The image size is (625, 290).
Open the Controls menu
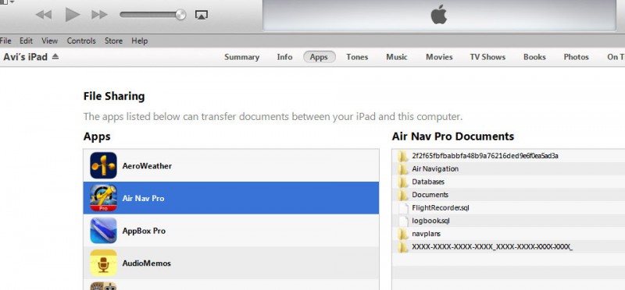tap(81, 41)
